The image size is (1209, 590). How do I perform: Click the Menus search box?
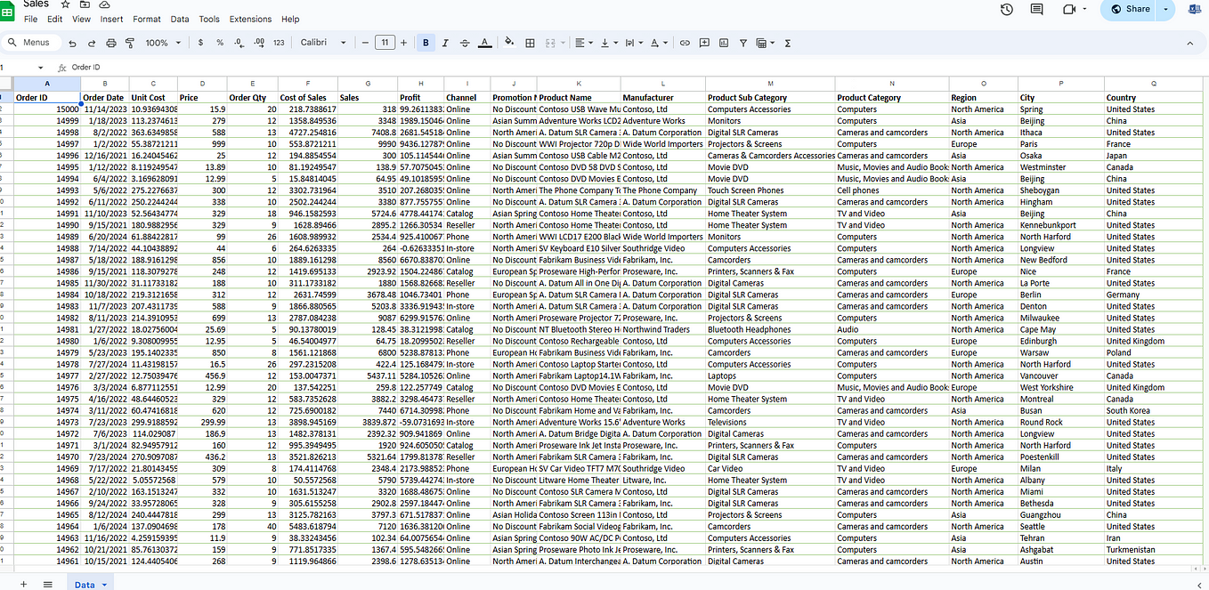pyautogui.click(x=33, y=43)
